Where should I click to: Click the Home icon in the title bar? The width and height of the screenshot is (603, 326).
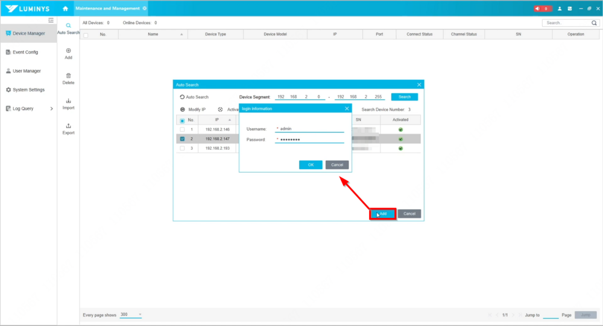65,8
